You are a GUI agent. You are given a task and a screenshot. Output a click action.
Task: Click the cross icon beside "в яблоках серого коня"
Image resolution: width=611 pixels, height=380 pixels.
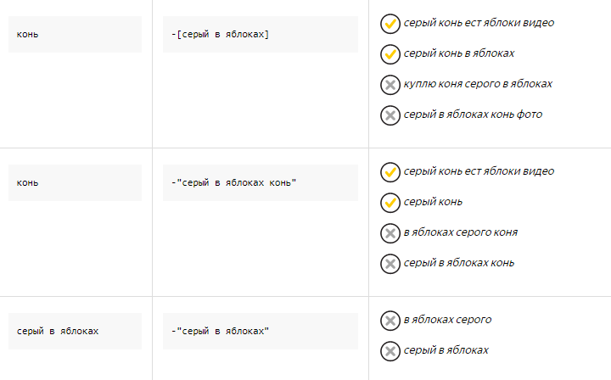click(x=390, y=233)
